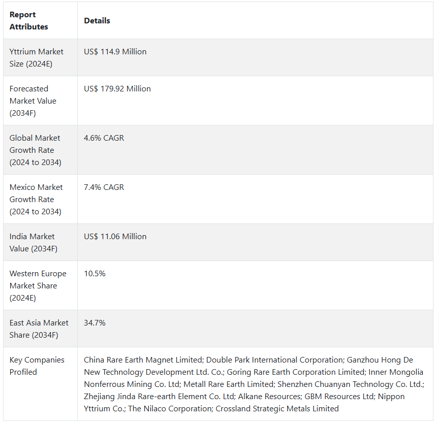The width and height of the screenshot is (435, 424).
Task: Click the "7.4% CAGR" value
Action: tap(104, 187)
